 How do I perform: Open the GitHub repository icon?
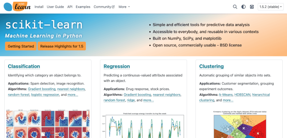252,7
